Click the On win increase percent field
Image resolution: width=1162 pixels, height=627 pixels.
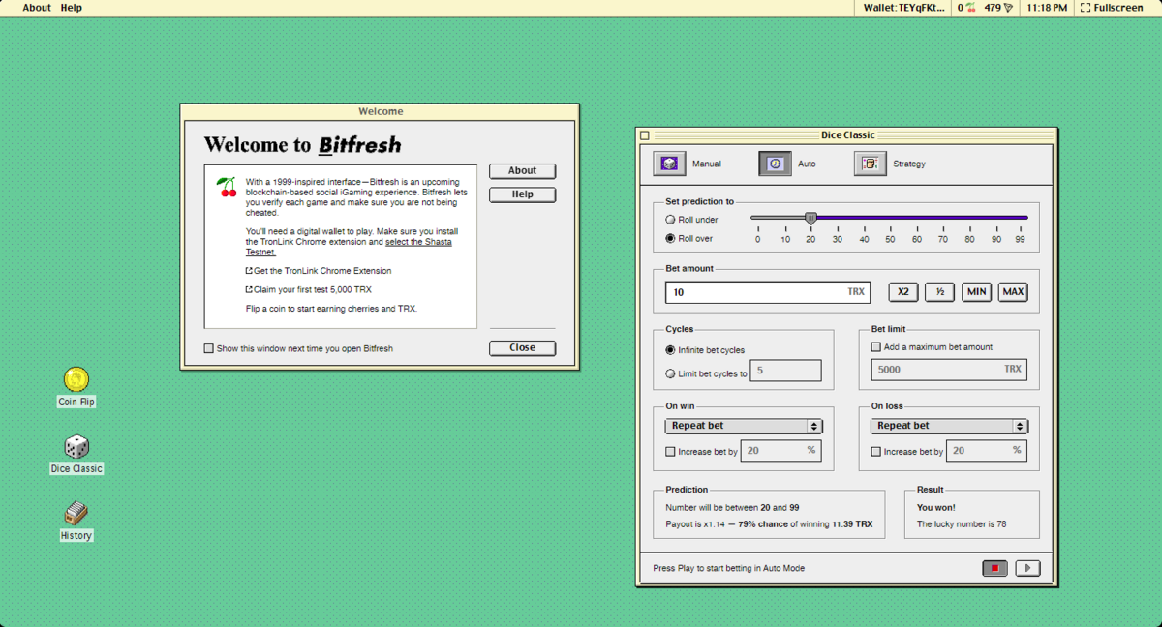pos(781,451)
